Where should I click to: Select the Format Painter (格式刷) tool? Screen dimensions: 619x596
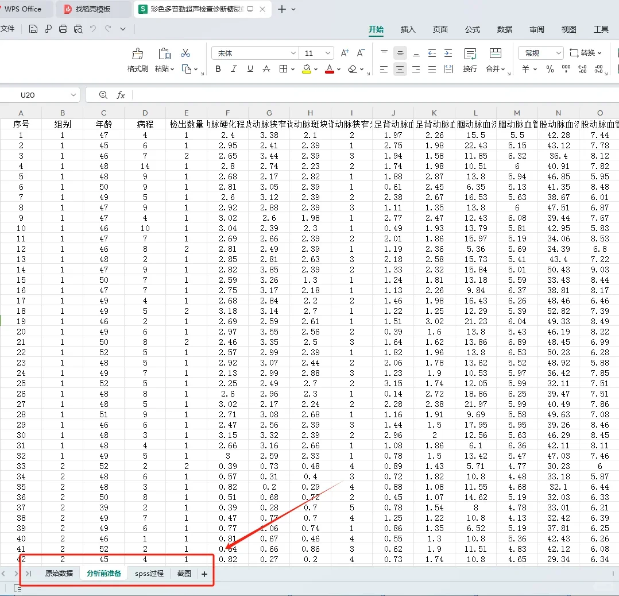(137, 60)
